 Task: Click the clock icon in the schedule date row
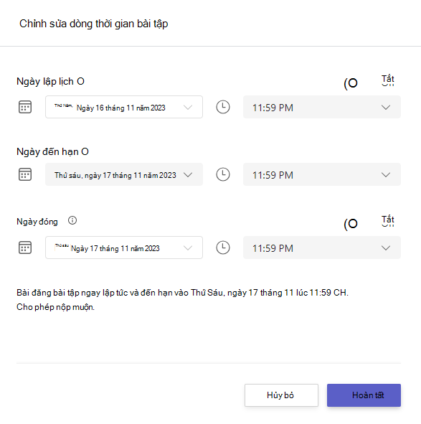(x=223, y=107)
